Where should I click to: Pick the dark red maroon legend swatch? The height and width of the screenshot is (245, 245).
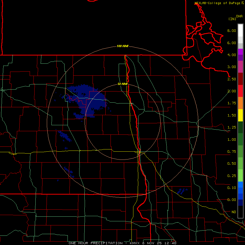point(240,79)
